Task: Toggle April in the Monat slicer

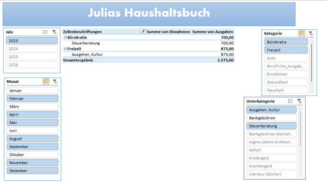Action: (x=33, y=115)
